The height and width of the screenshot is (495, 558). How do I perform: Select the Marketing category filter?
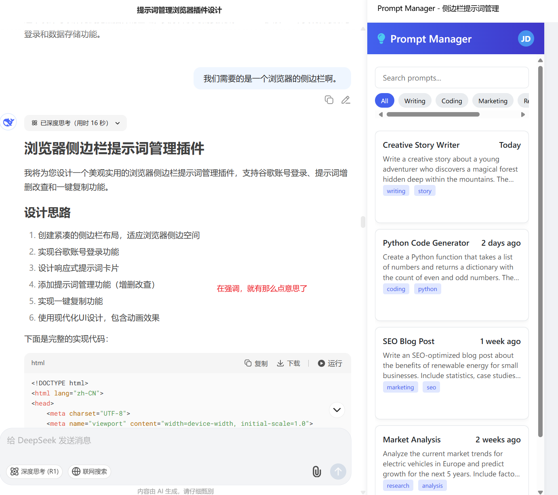[x=493, y=101]
